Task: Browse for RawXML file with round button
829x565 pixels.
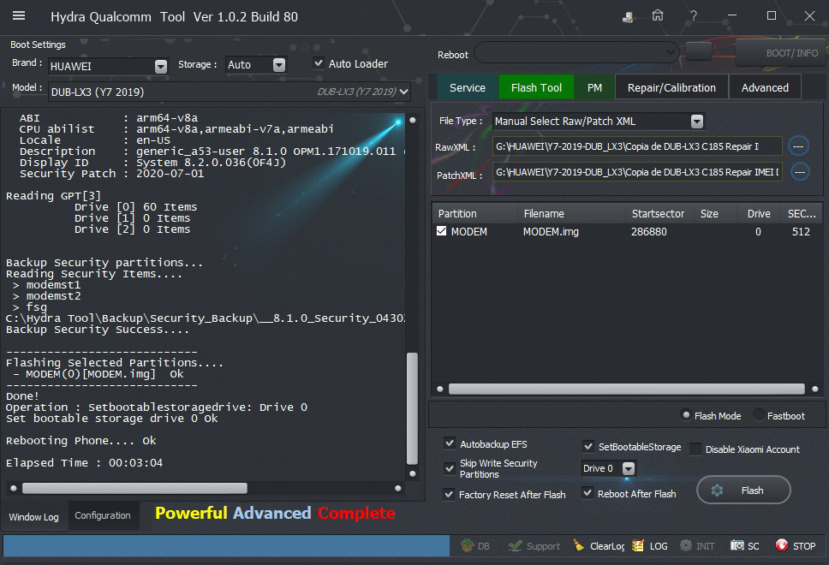Action: (x=798, y=146)
